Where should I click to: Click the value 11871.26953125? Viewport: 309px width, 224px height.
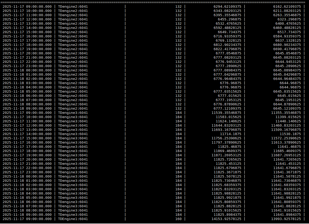pyautogui.click(x=226, y=155)
